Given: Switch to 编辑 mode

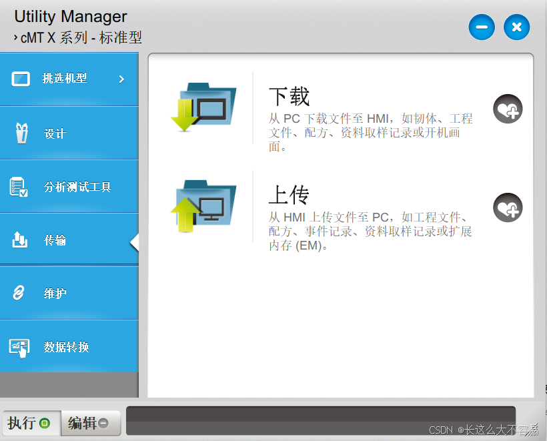Looking at the screenshot, I should coord(91,423).
